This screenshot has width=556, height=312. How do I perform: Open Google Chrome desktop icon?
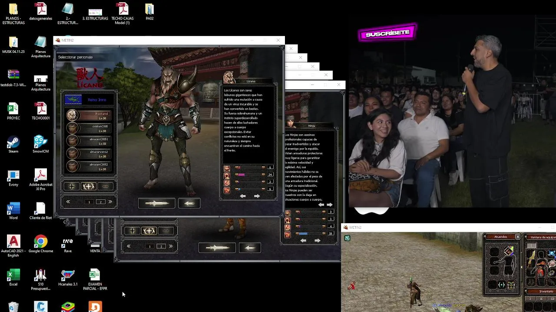pos(40,244)
